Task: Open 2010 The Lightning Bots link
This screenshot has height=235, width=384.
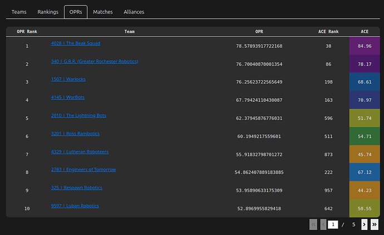Action: 78,115
